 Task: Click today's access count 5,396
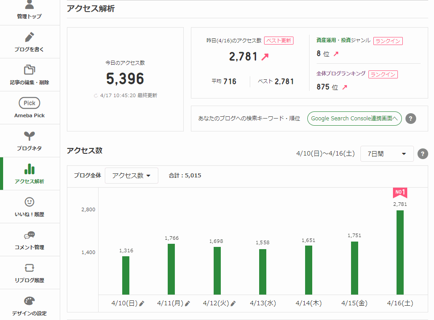(125, 78)
